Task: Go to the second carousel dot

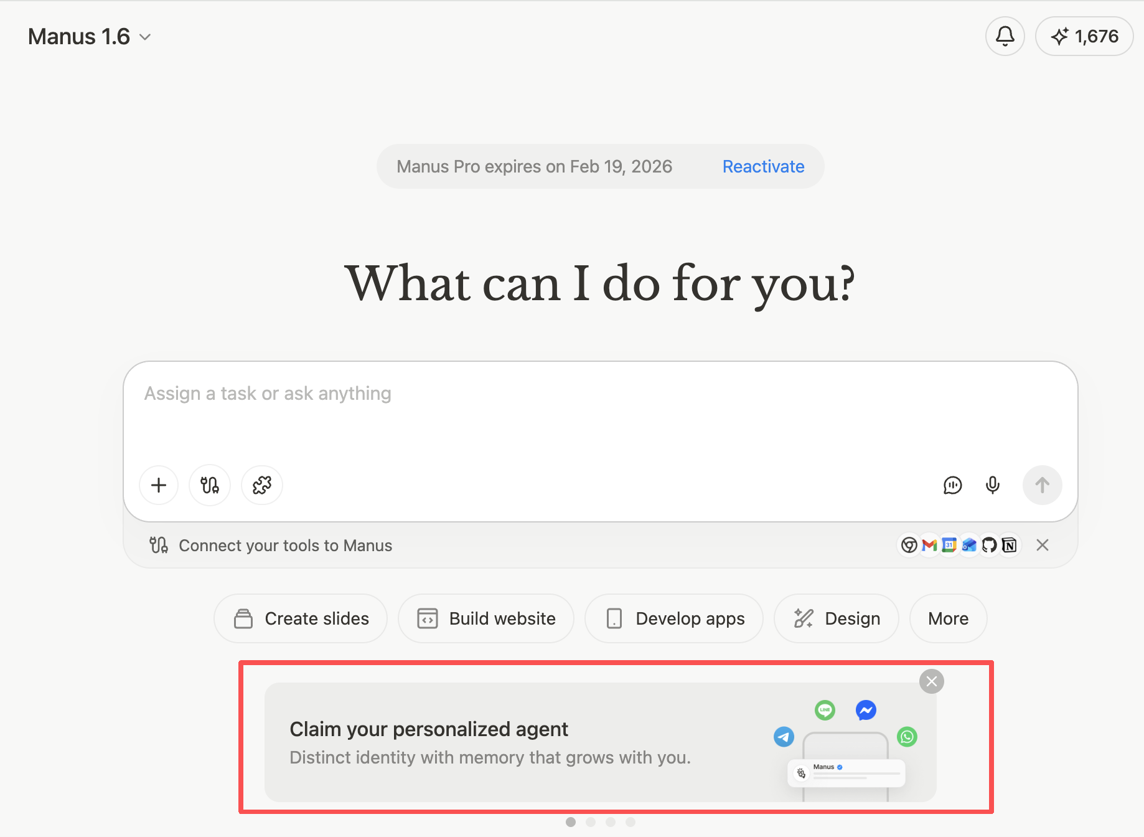Action: [591, 822]
